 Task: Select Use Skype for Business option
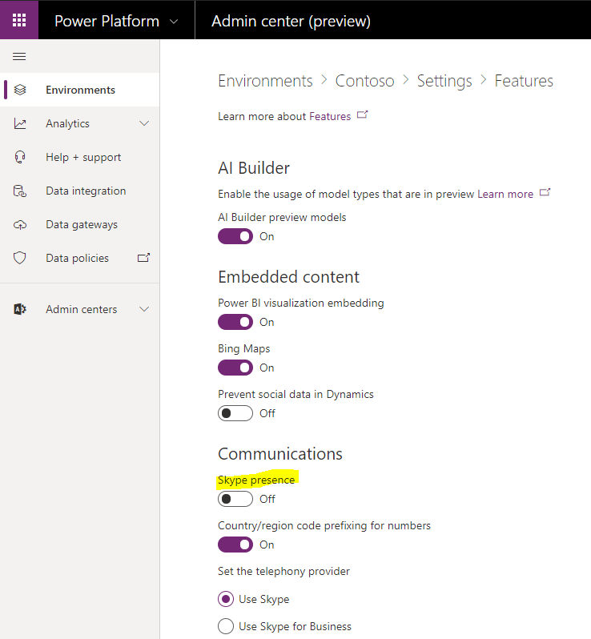tap(226, 626)
